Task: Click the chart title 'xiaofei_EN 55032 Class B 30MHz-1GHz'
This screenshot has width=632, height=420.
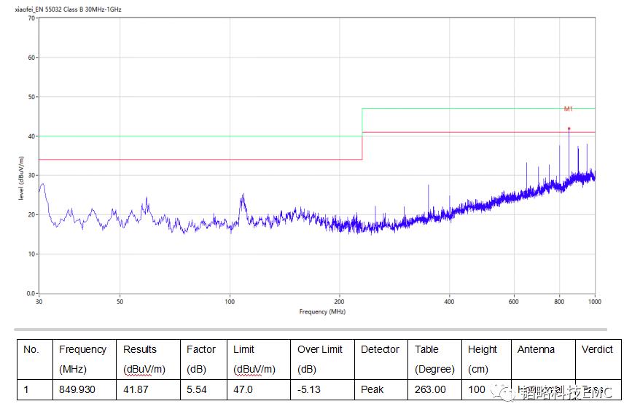Action: pyautogui.click(x=68, y=9)
